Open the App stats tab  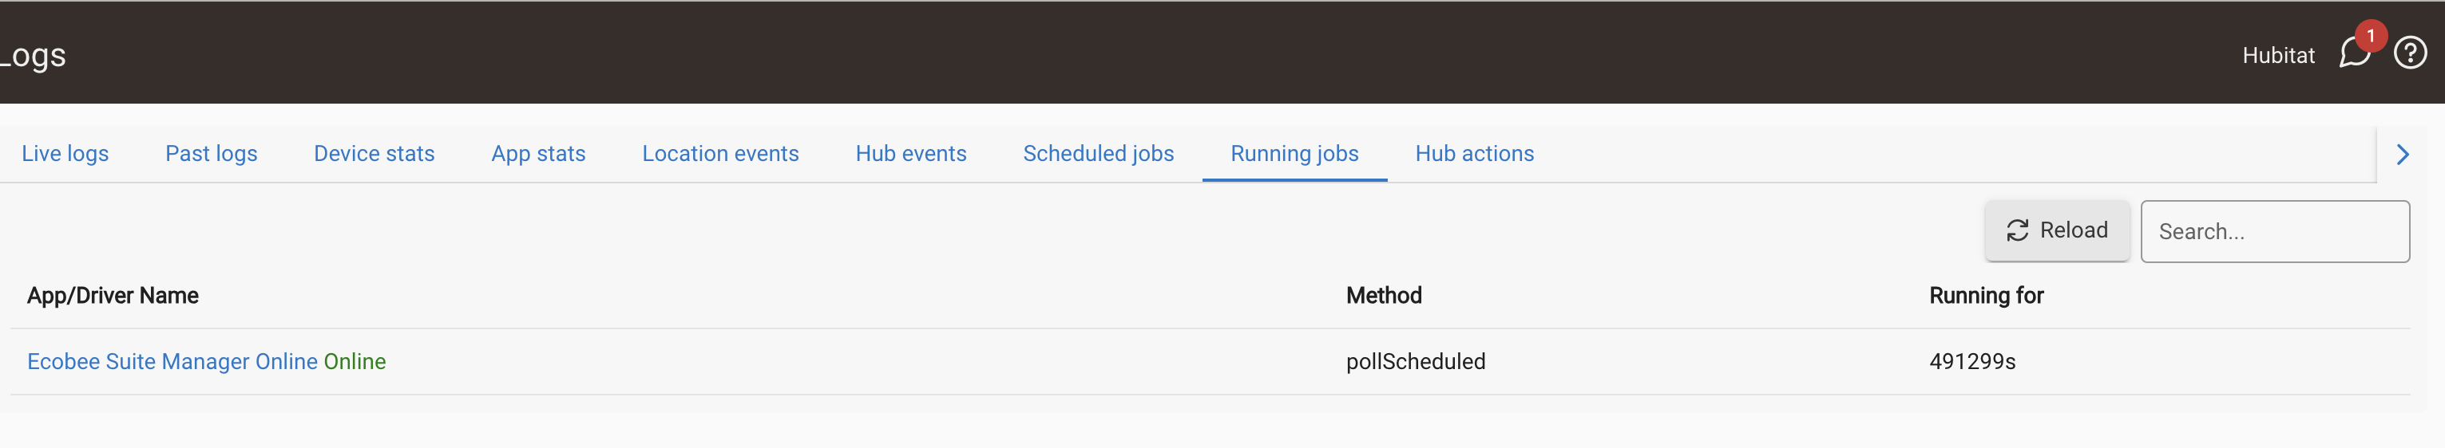click(538, 153)
